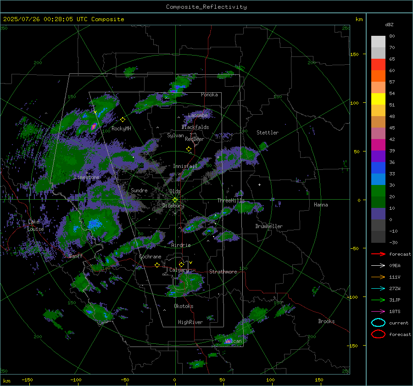Click the Vulcan city label
This screenshot has width=413, height=386.
234,341
